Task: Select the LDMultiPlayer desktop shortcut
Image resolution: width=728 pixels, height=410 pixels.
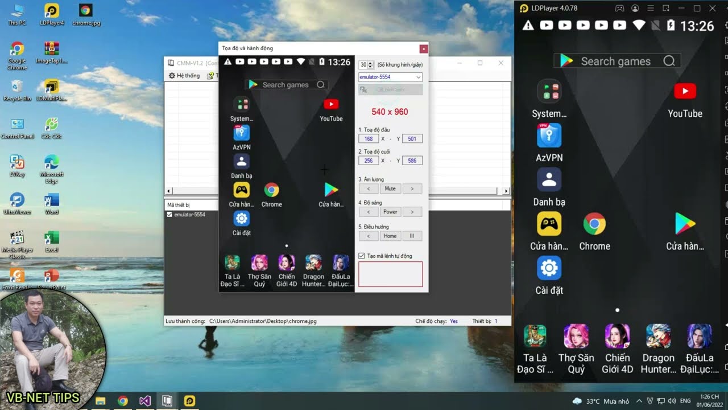Action: pyautogui.click(x=52, y=90)
